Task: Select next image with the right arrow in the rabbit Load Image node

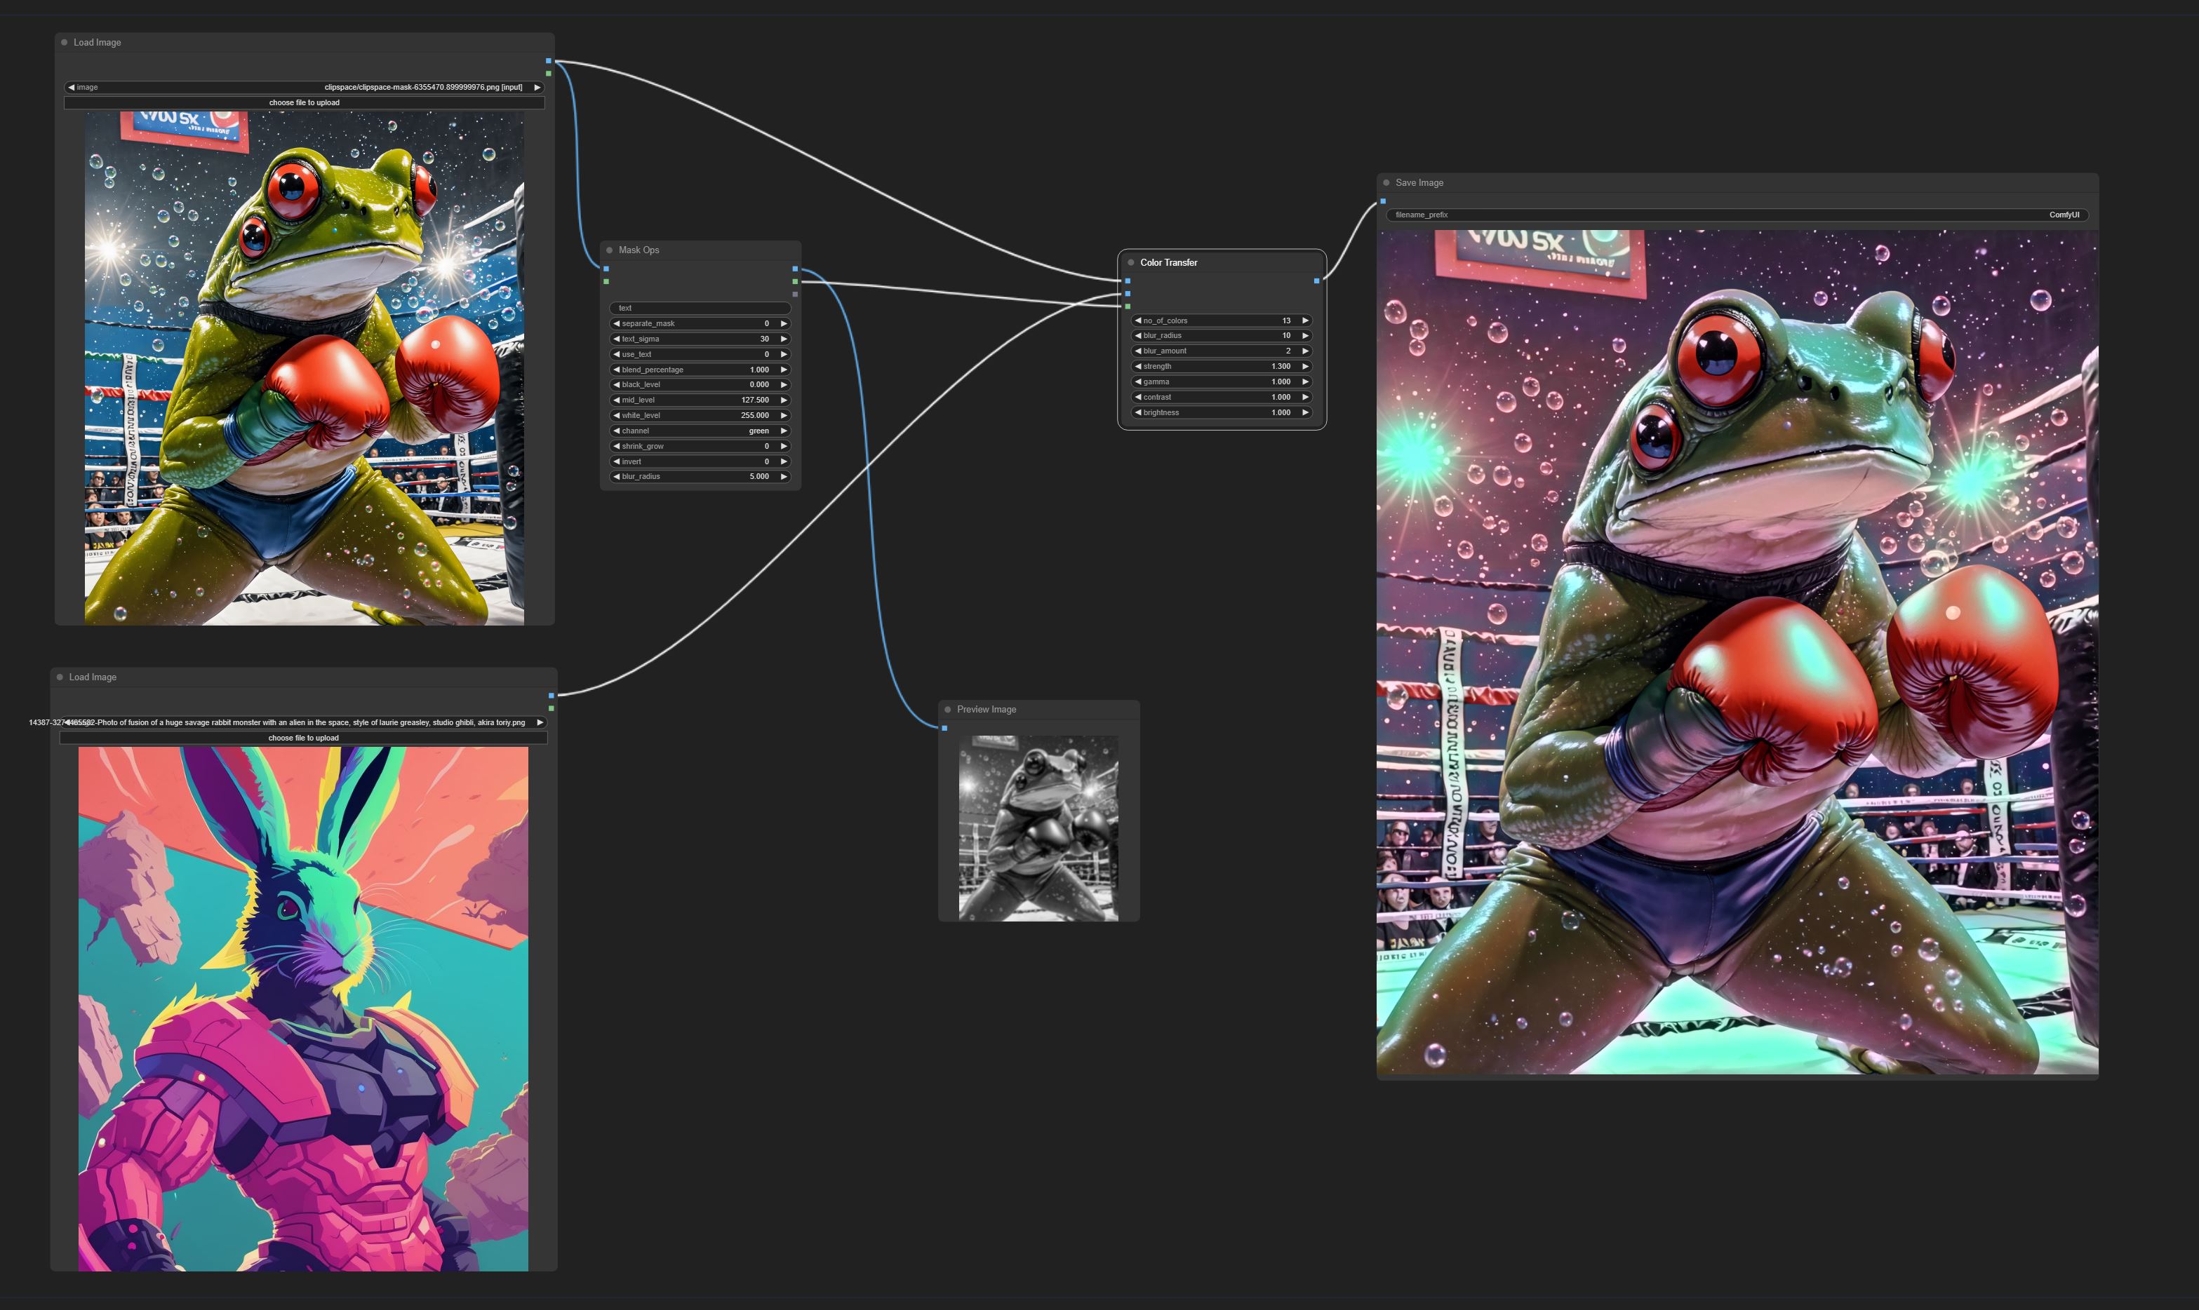Action: coord(540,722)
